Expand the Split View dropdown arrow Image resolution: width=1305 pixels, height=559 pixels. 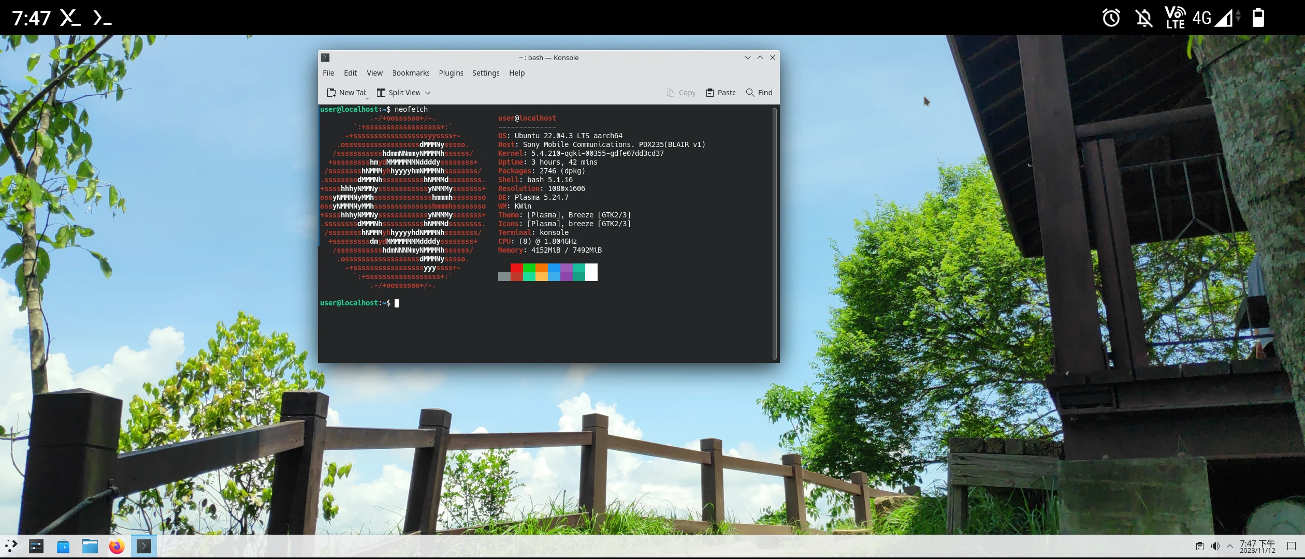[428, 93]
